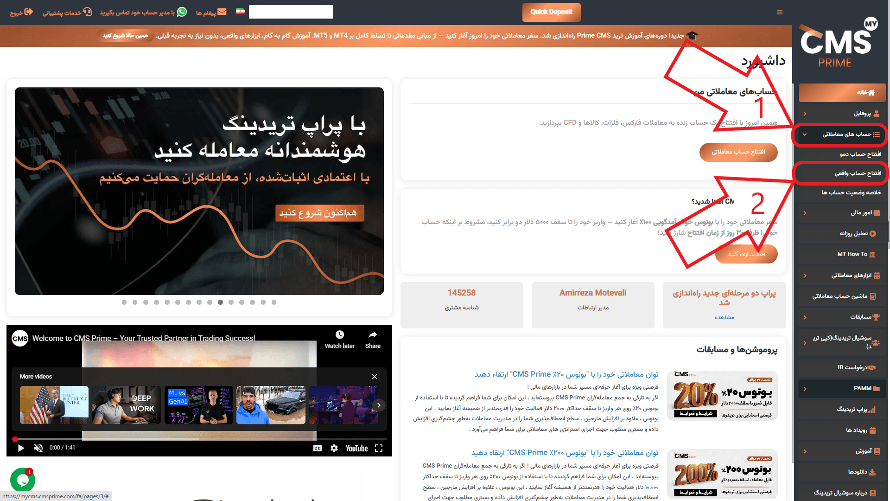890x501 pixels.
Task: Open the live chat bubble icon
Action: (x=22, y=481)
